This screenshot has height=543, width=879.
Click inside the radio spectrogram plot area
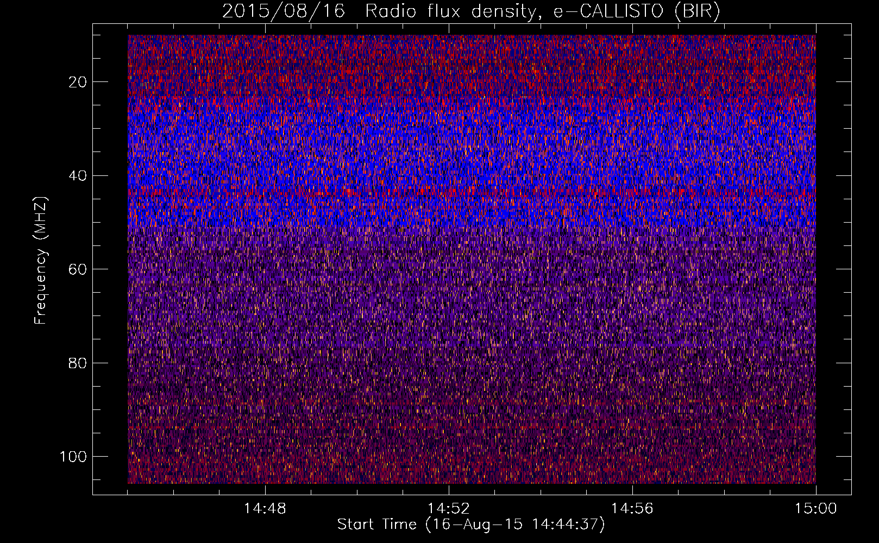point(472,259)
